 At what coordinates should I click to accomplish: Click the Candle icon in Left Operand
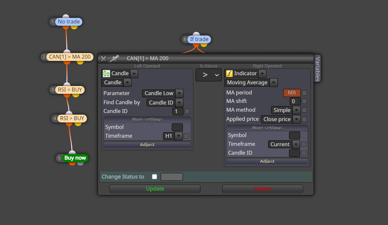(x=106, y=74)
